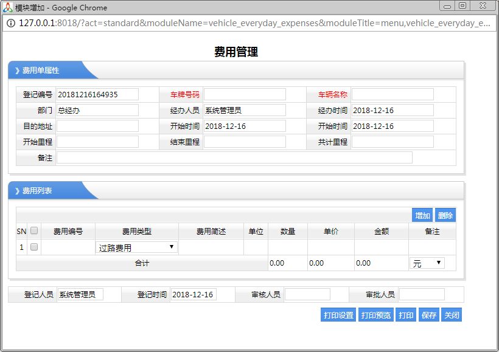The image size is (499, 352).
Task: Click the 车牌号码 input field
Action: 245,94
